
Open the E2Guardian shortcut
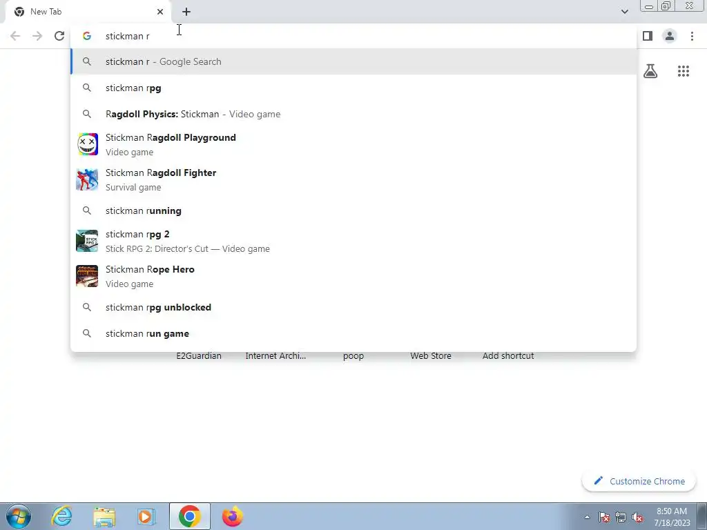[199, 355]
